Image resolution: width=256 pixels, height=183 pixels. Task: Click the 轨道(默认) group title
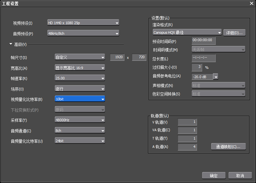160,116
